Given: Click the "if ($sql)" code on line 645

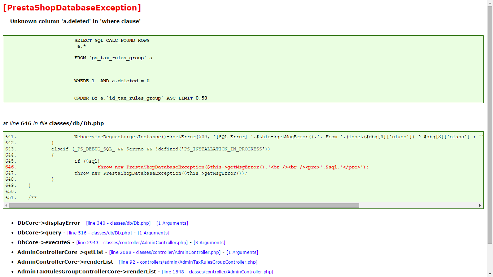Looking at the screenshot, I should [87, 161].
